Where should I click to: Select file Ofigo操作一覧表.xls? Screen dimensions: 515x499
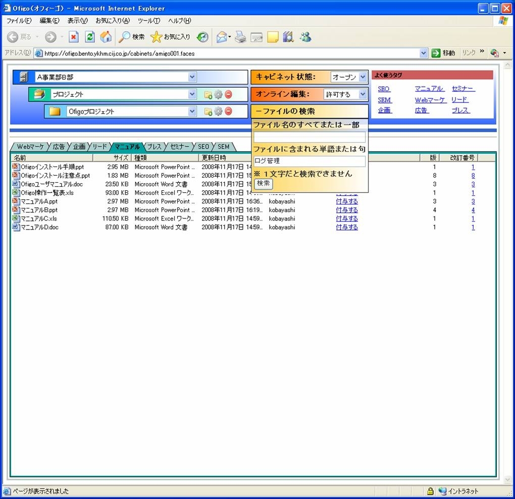[47, 193]
